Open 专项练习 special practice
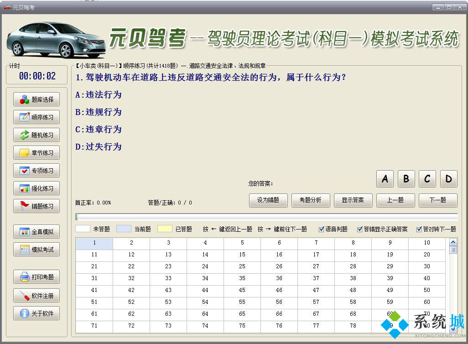The height and width of the screenshot is (344, 468). point(36,171)
